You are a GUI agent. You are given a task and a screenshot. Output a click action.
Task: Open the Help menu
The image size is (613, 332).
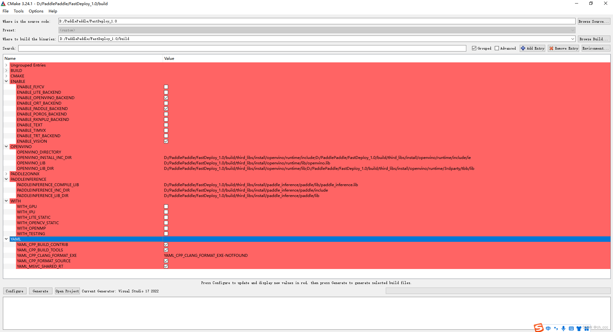click(x=53, y=11)
